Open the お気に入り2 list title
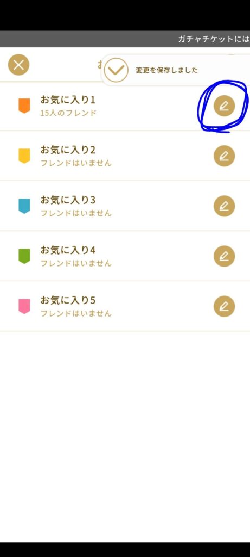This screenshot has width=250, height=557. pyautogui.click(x=68, y=150)
